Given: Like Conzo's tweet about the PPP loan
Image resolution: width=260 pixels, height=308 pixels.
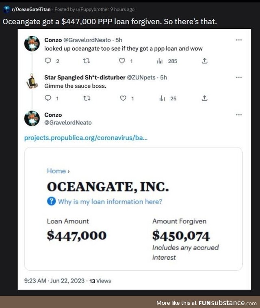Looking at the screenshot, I should 122,61.
